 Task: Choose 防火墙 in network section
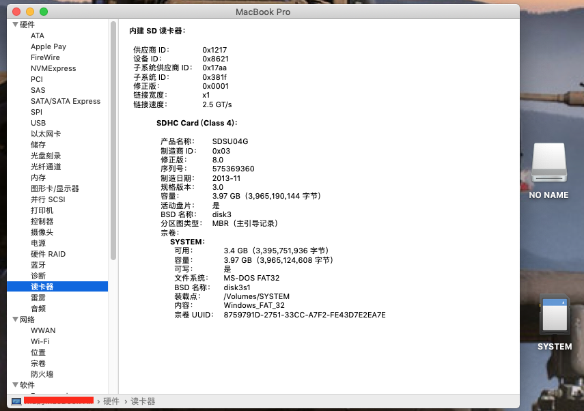[x=42, y=374]
